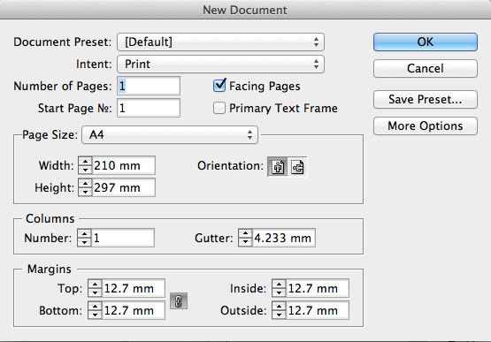Increase Height with stepper up arrow
Screen dimensions: 491x342
(x=85, y=183)
